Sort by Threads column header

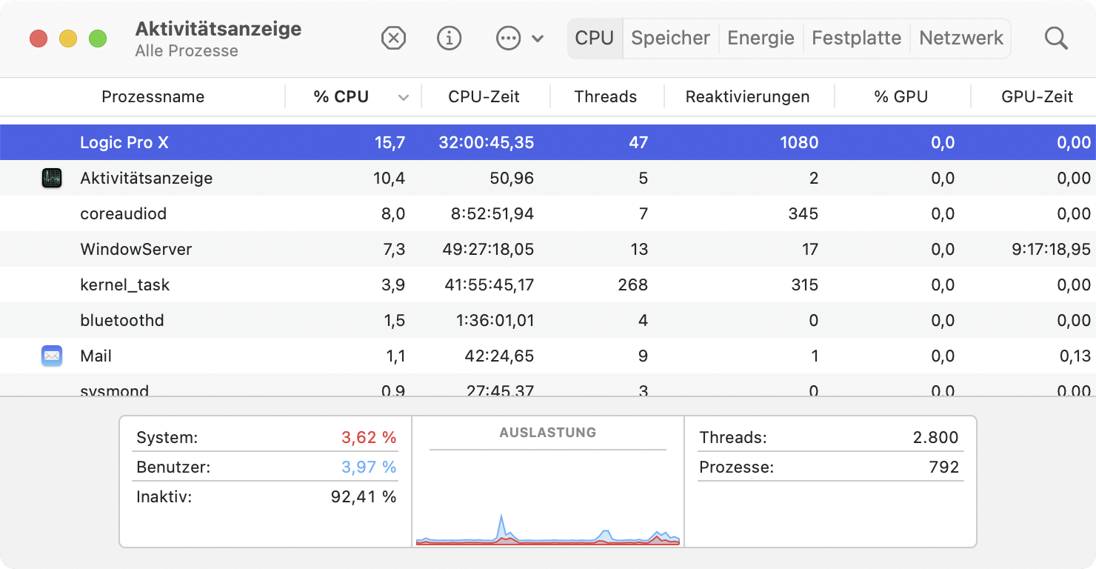coord(605,97)
